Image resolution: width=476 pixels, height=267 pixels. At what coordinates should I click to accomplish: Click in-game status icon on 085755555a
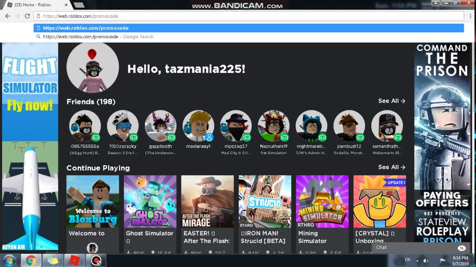pyautogui.click(x=96, y=138)
